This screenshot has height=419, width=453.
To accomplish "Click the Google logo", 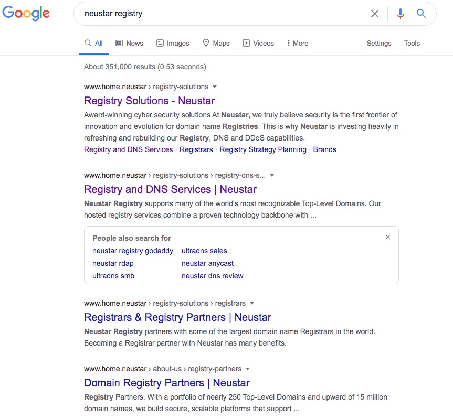I will coord(26,13).
